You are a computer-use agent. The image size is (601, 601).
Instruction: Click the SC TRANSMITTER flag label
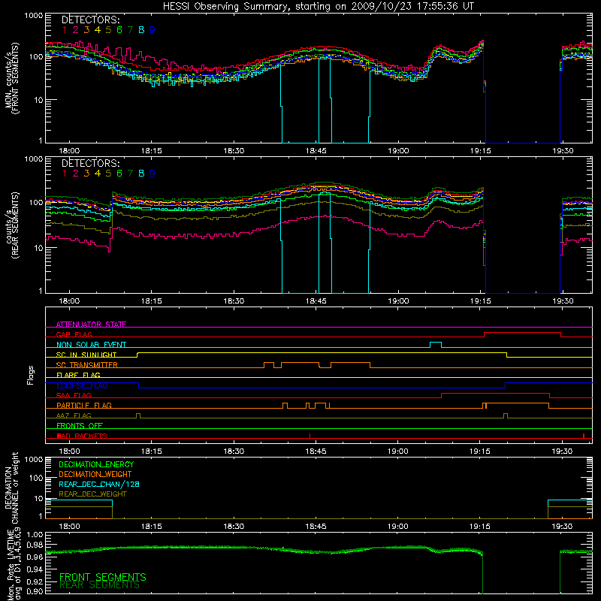click(87, 365)
